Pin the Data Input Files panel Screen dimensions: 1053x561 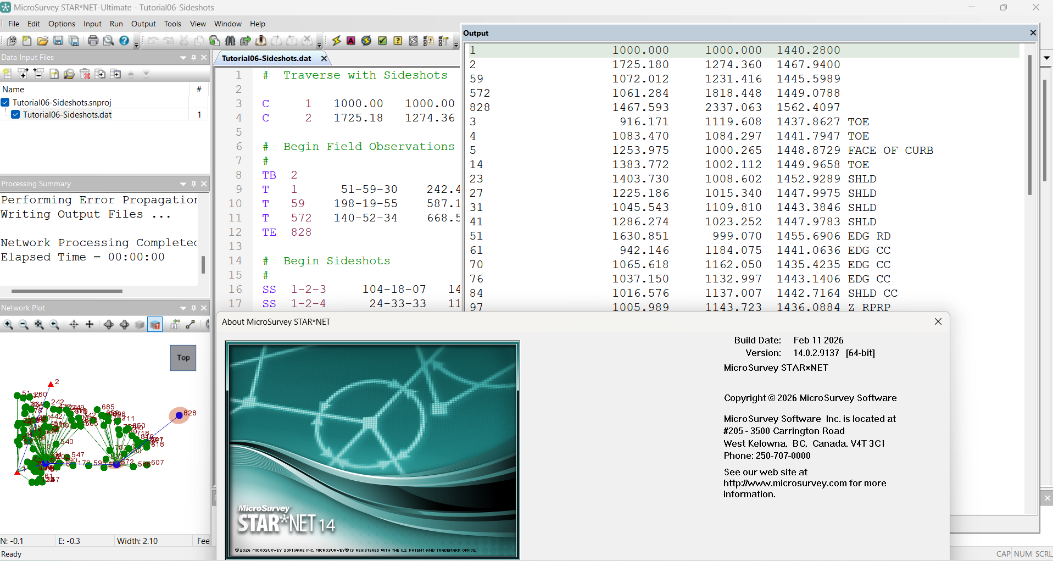[x=193, y=57]
